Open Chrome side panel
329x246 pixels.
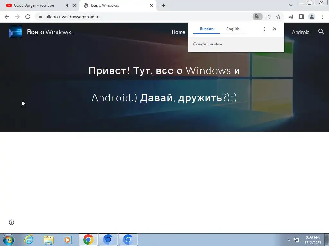click(x=301, y=17)
